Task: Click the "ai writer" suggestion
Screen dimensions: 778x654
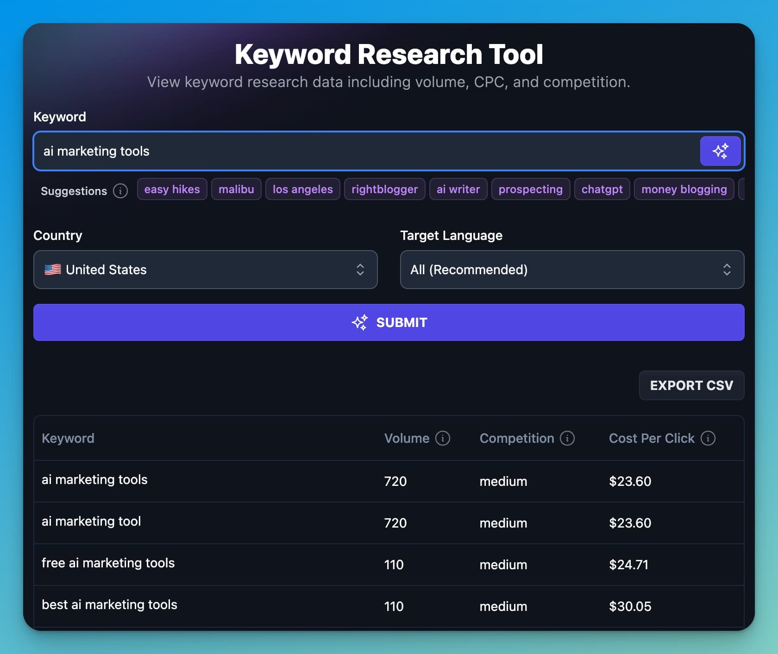Action: pos(458,189)
